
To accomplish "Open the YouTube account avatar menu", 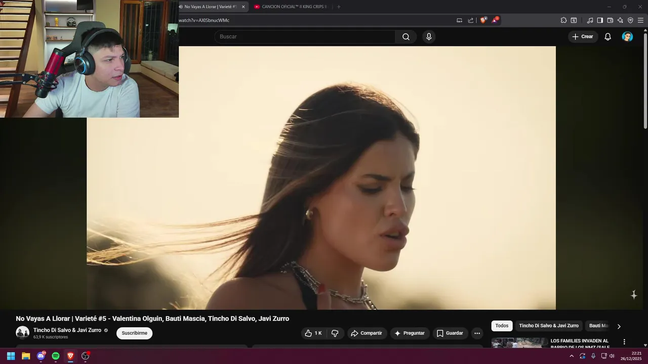I will pos(627,36).
